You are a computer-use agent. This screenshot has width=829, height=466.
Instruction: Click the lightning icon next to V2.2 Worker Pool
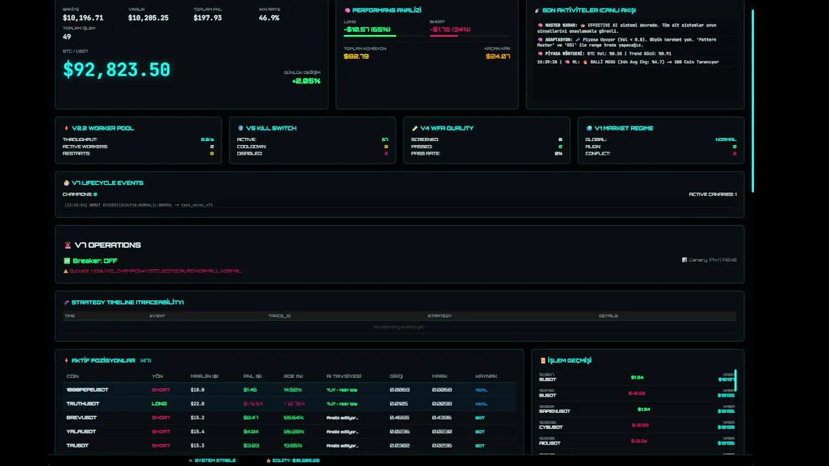point(66,128)
